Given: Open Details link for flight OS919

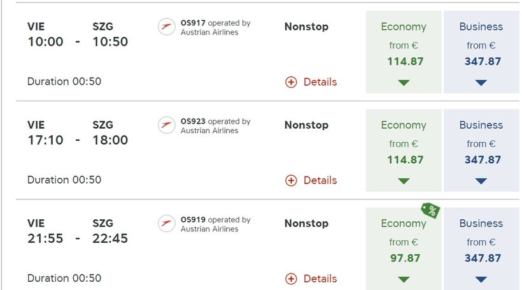Looking at the screenshot, I should [320, 279].
